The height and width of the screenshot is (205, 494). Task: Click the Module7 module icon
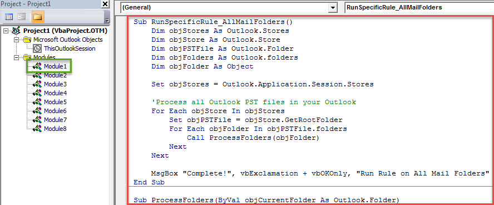pyautogui.click(x=37, y=120)
